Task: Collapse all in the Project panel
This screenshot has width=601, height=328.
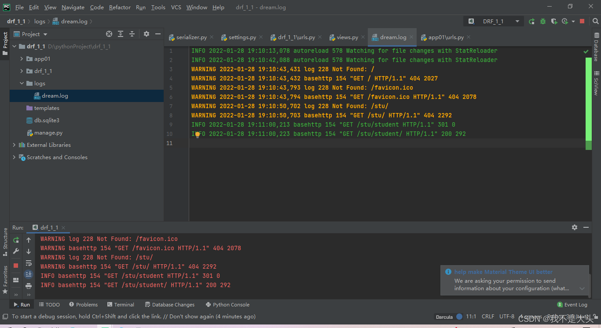Action: [132, 34]
